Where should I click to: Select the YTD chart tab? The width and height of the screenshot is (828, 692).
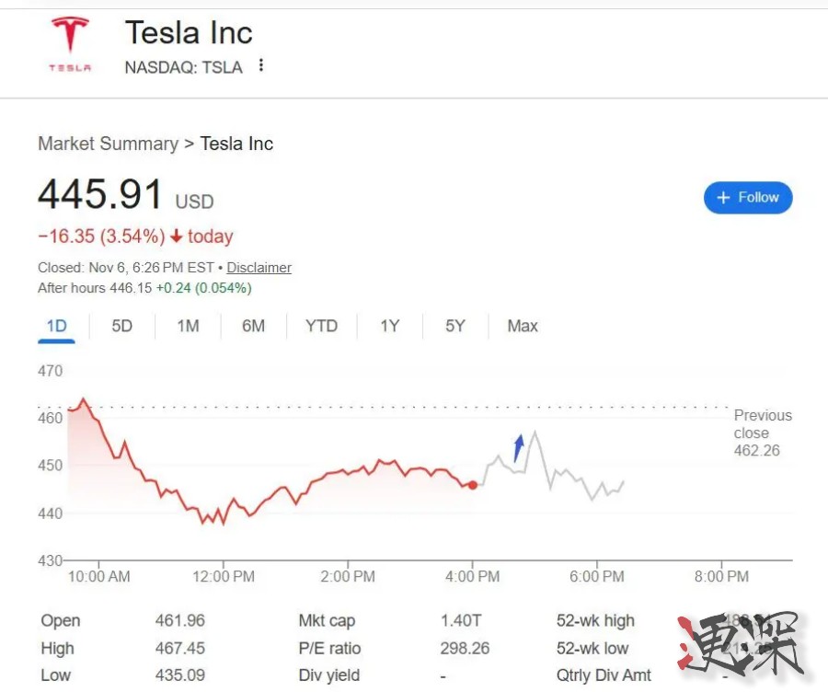pos(321,326)
